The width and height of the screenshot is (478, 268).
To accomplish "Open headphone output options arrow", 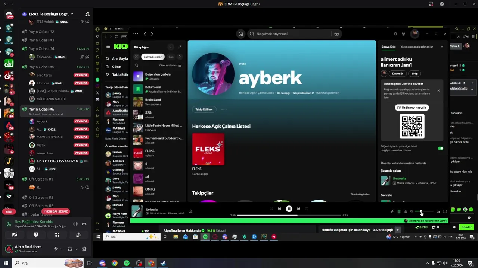I will (x=76, y=249).
